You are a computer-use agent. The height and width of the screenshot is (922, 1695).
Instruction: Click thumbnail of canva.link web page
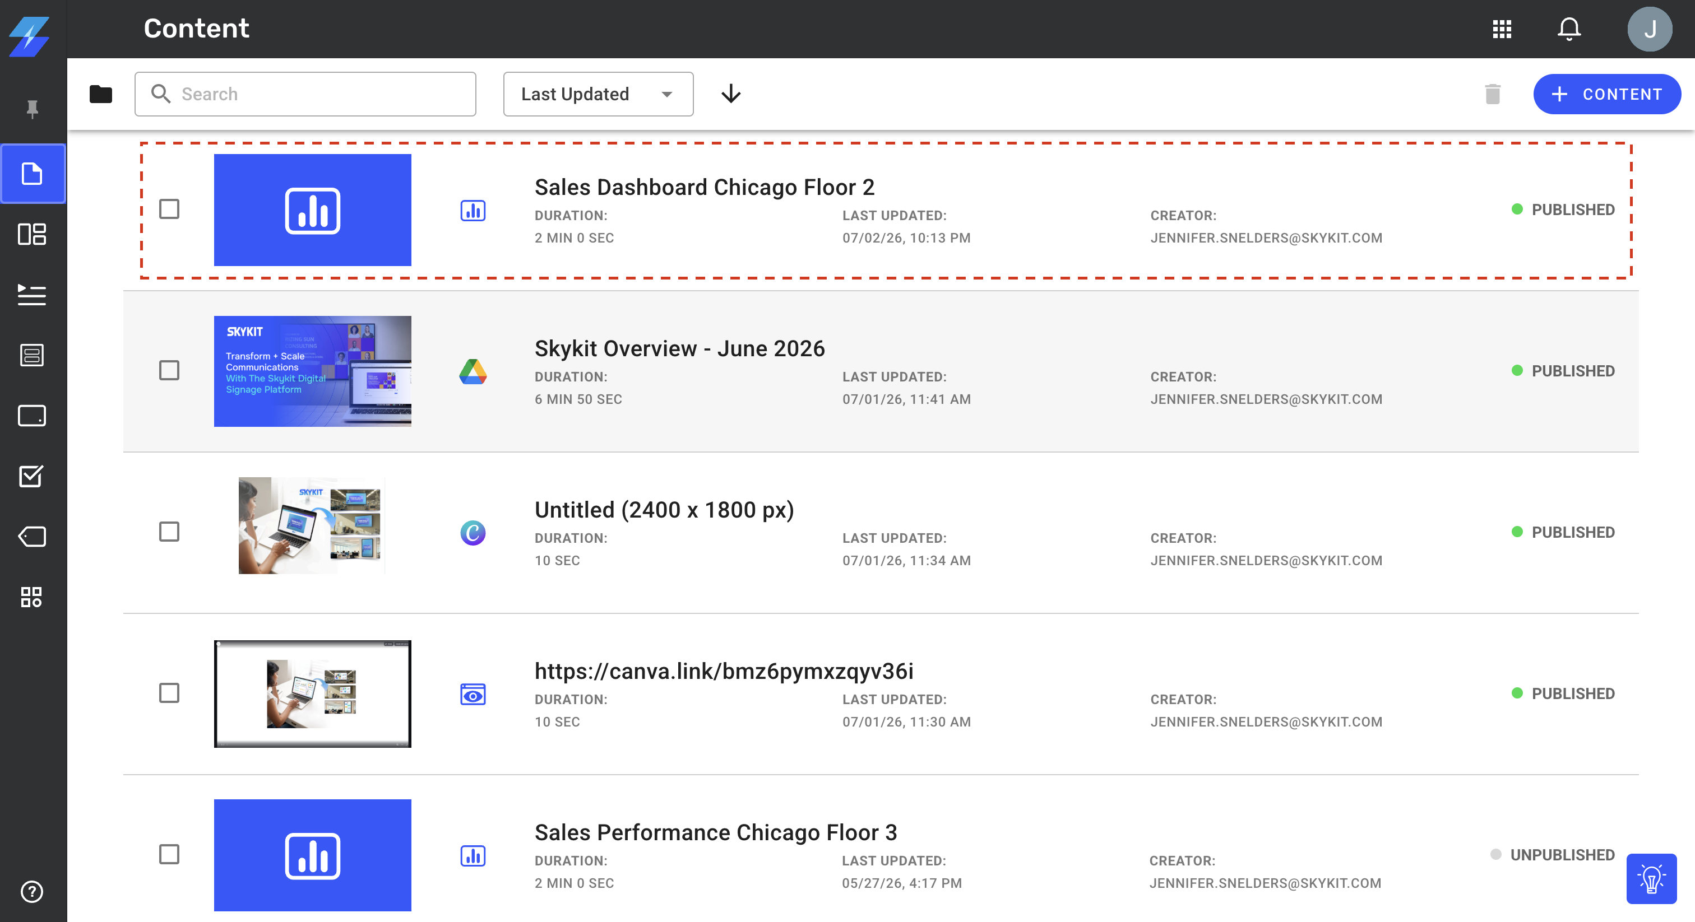click(313, 694)
